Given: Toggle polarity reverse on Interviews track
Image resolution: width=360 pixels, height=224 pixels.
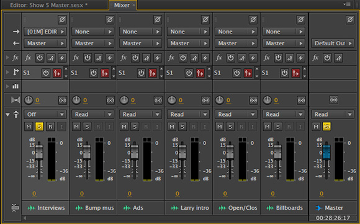Looking at the screenshot, I should 62,20.
